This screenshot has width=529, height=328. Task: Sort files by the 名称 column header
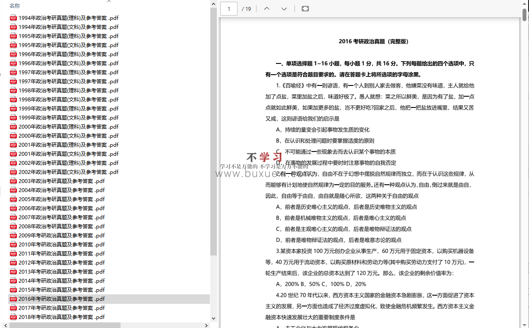click(15, 6)
